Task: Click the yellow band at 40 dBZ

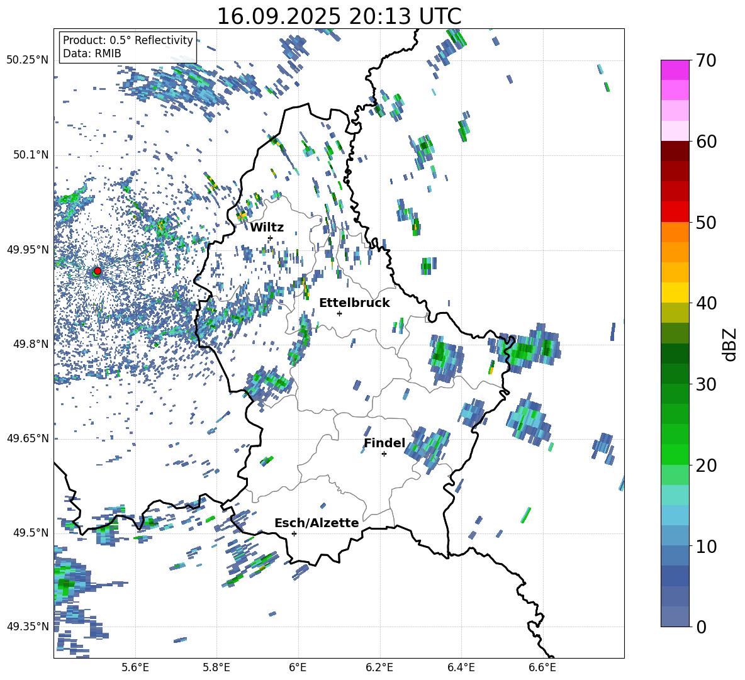Action: [x=675, y=293]
